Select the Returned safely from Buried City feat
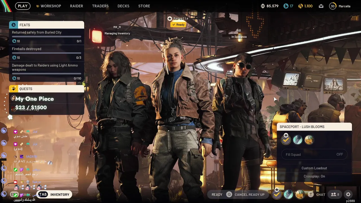The image size is (361, 203). coord(47,37)
